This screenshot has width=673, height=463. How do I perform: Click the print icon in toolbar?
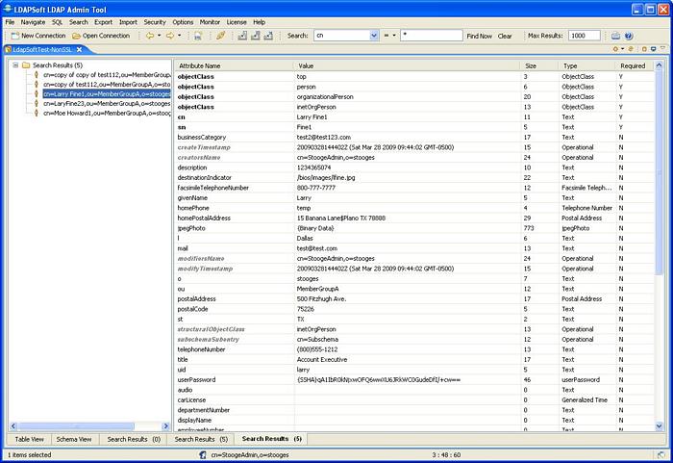point(197,36)
